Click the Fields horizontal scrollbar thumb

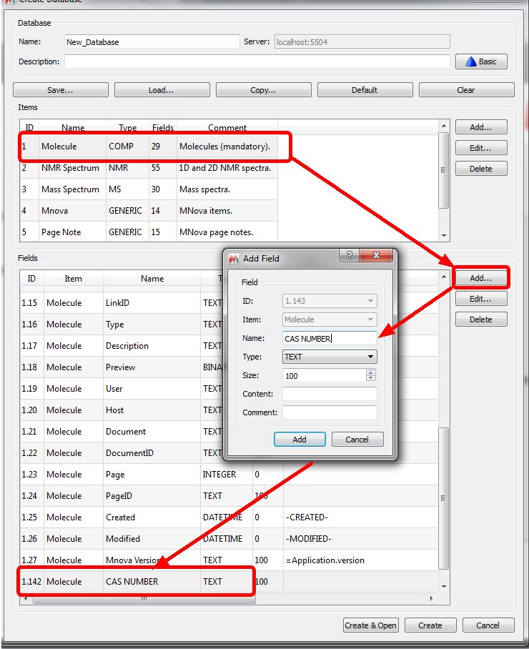coord(144,598)
